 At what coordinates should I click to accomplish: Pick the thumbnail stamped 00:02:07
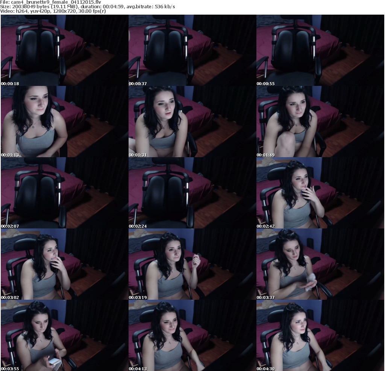pos(64,193)
